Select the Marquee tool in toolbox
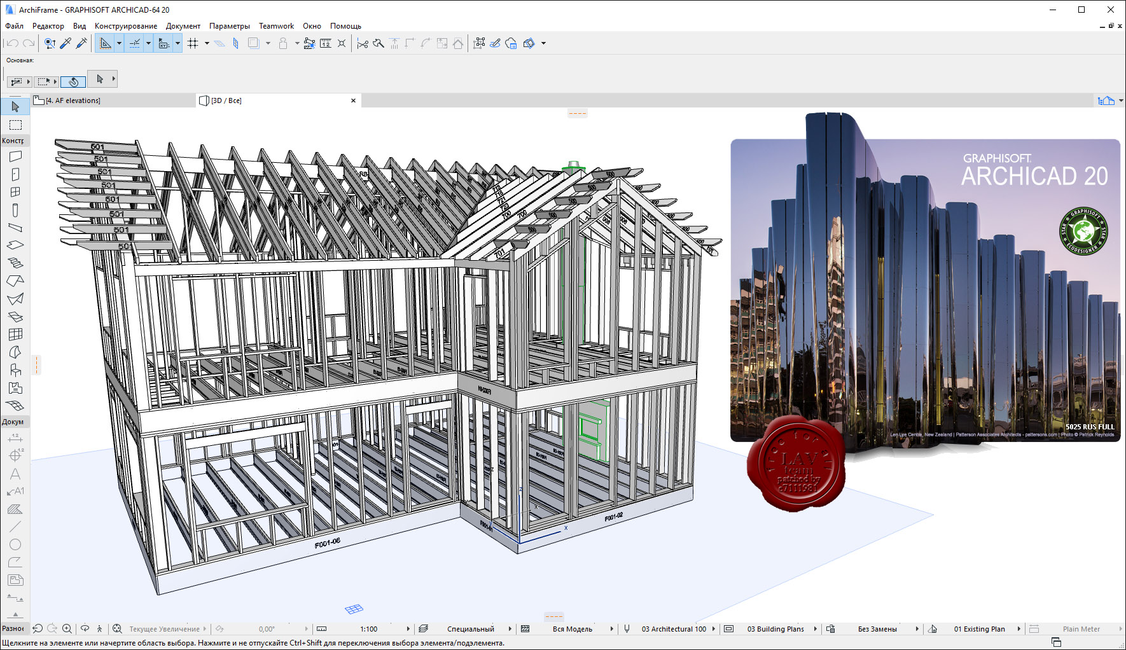Viewport: 1126px width, 650px height. [x=15, y=125]
